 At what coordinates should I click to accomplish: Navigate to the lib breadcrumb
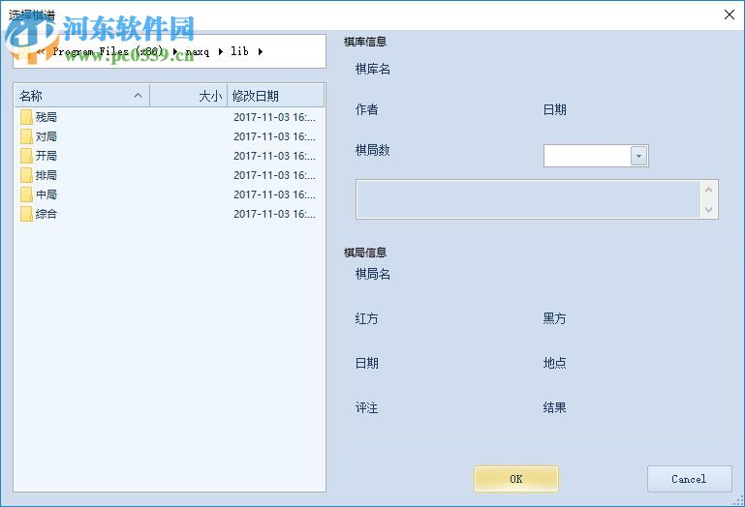(240, 51)
